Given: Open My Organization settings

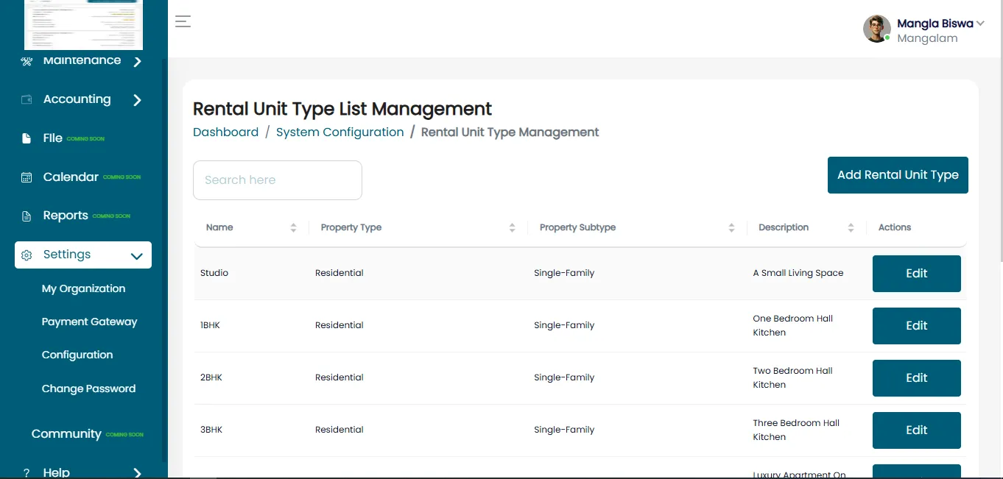Looking at the screenshot, I should coord(83,288).
